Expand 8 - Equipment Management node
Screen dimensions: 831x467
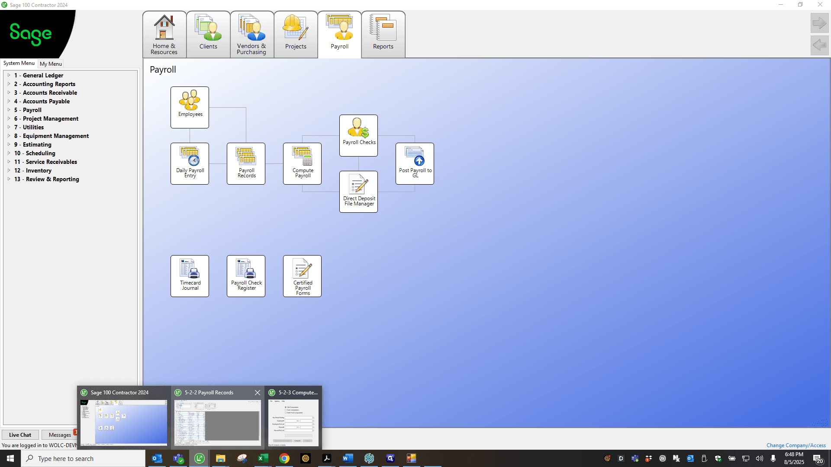point(9,136)
